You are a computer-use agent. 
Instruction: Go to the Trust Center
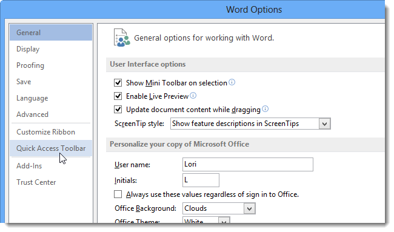tap(51, 182)
